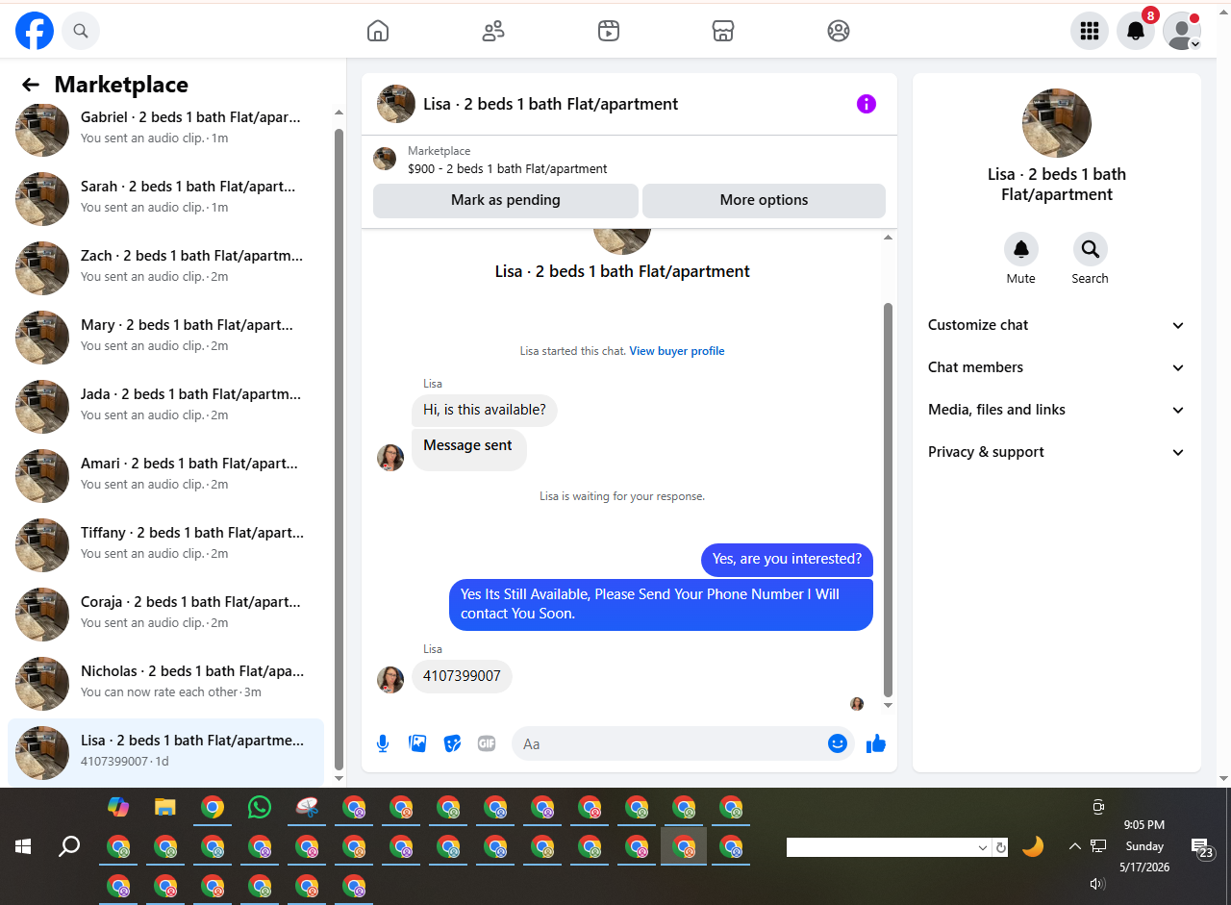Open Amari's conversation in the list
Screen dimensions: 1231x905
click(x=167, y=476)
